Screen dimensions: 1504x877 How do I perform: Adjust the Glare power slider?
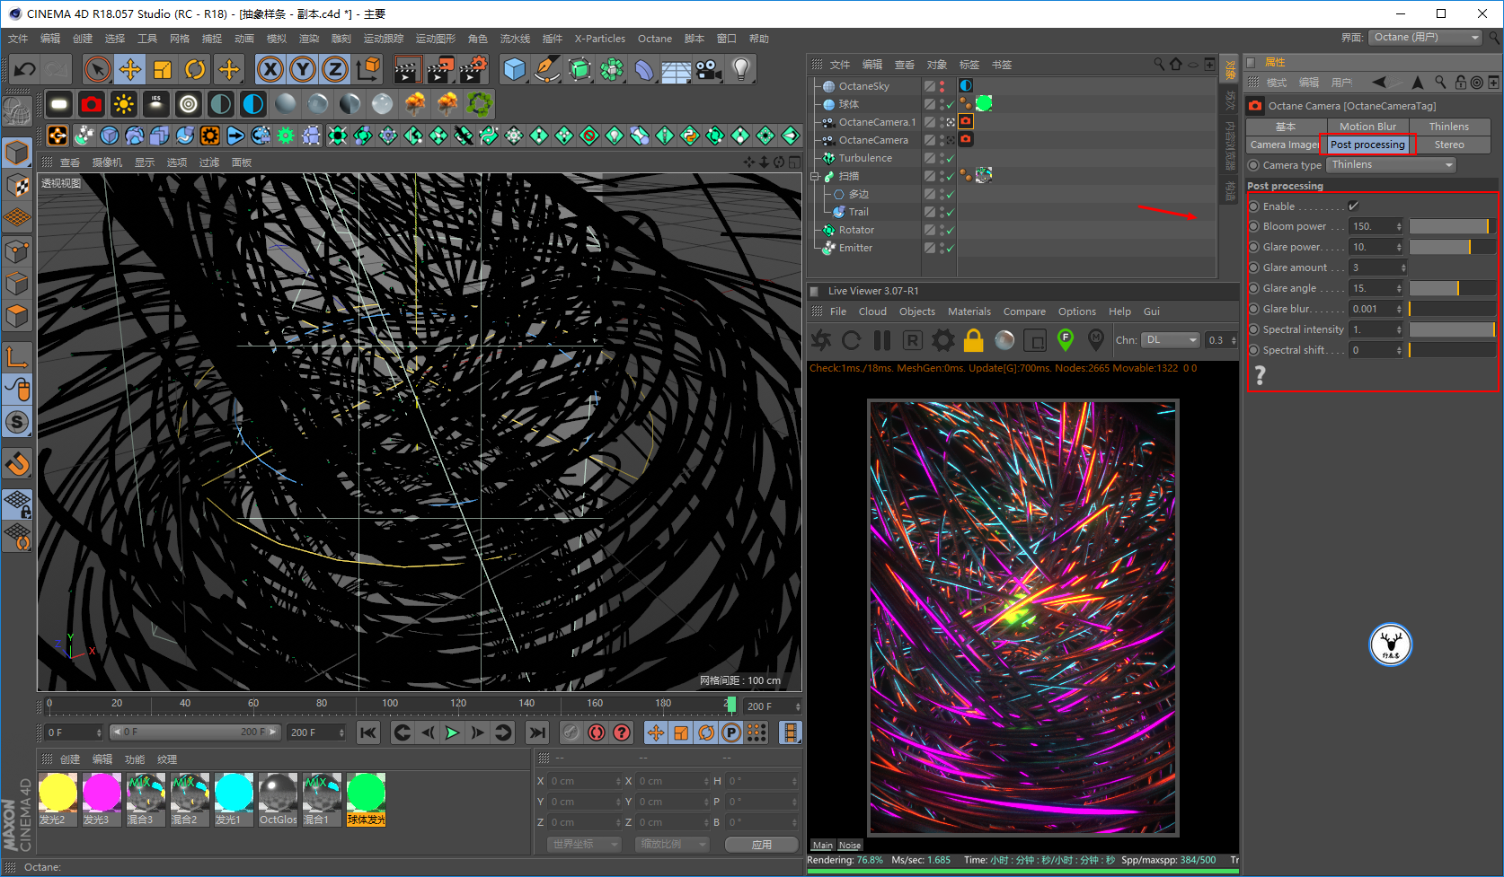pos(1452,247)
